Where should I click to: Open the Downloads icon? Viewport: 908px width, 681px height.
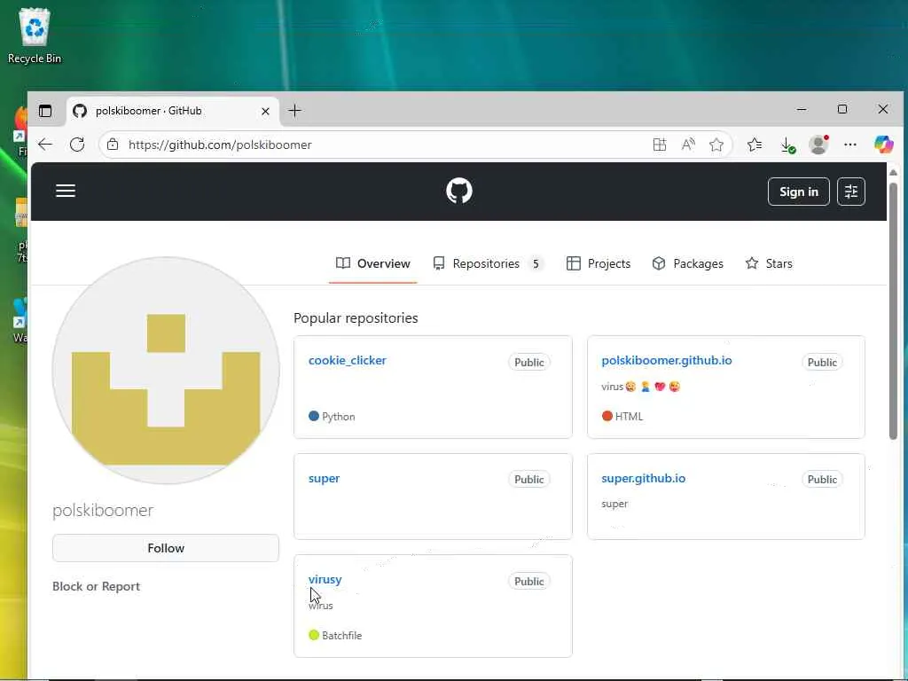tap(787, 145)
